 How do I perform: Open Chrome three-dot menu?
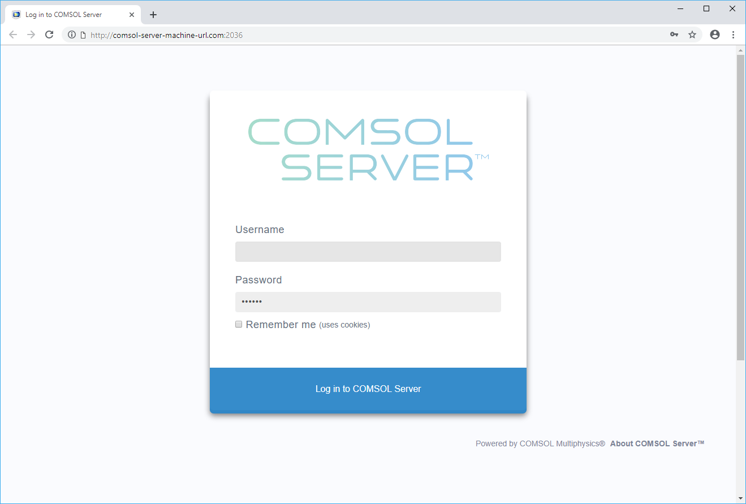click(733, 35)
